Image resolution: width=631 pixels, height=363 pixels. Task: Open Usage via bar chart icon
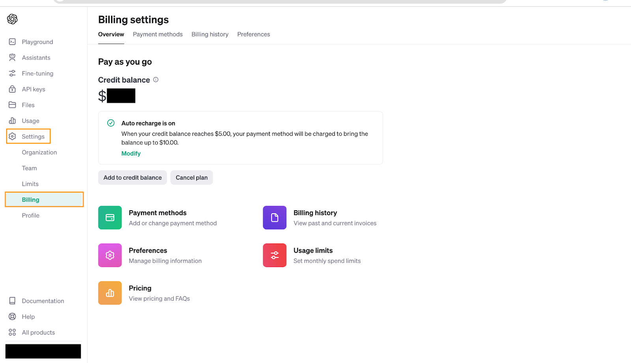coord(12,121)
